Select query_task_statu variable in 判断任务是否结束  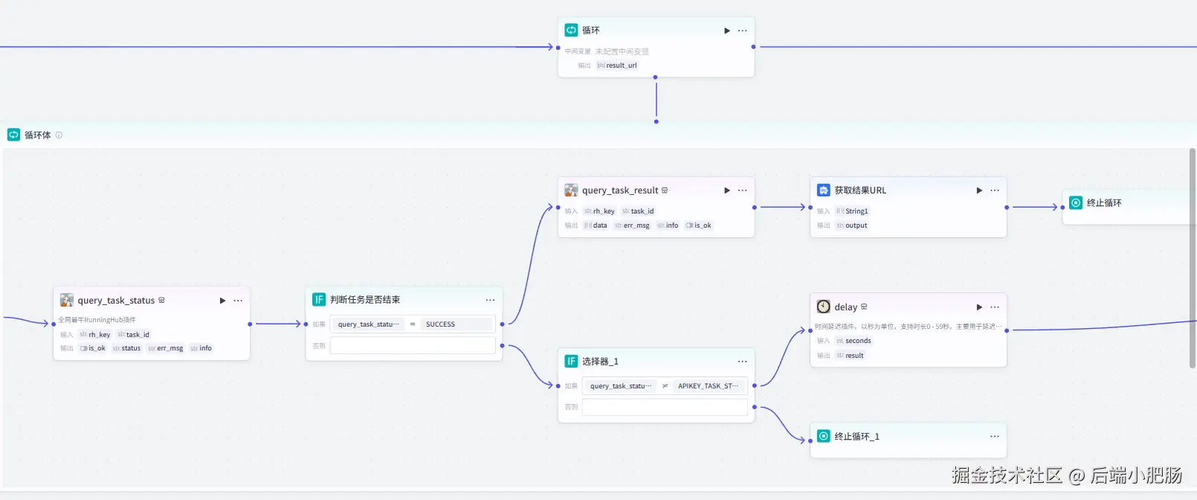point(368,324)
